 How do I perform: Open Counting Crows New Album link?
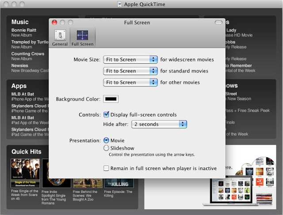28,56
